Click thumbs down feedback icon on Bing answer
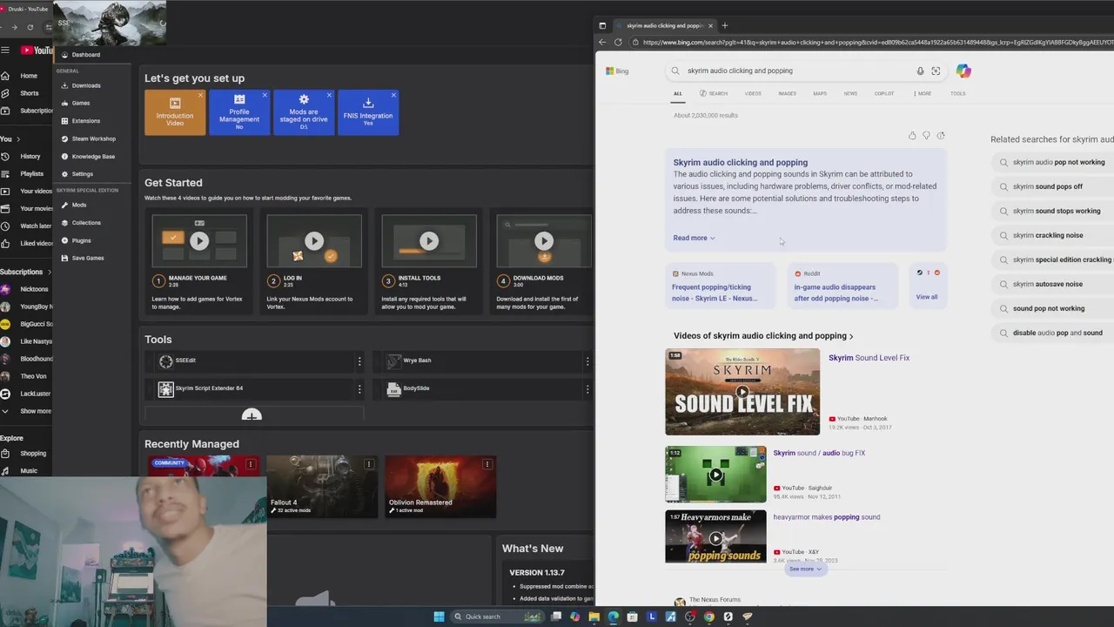Viewport: 1114px width, 627px height. coord(926,136)
